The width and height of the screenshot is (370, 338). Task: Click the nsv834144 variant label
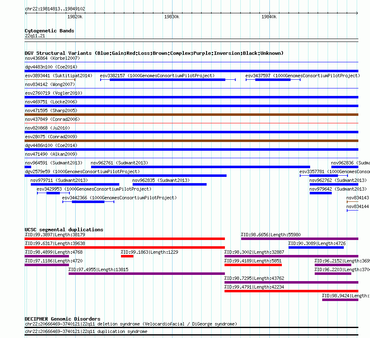(358, 206)
